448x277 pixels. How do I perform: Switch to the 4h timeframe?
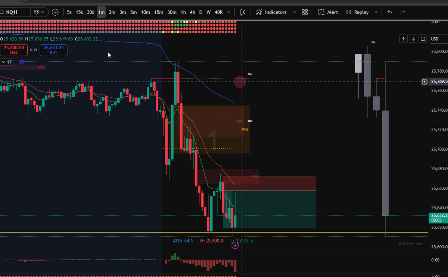coord(192,12)
